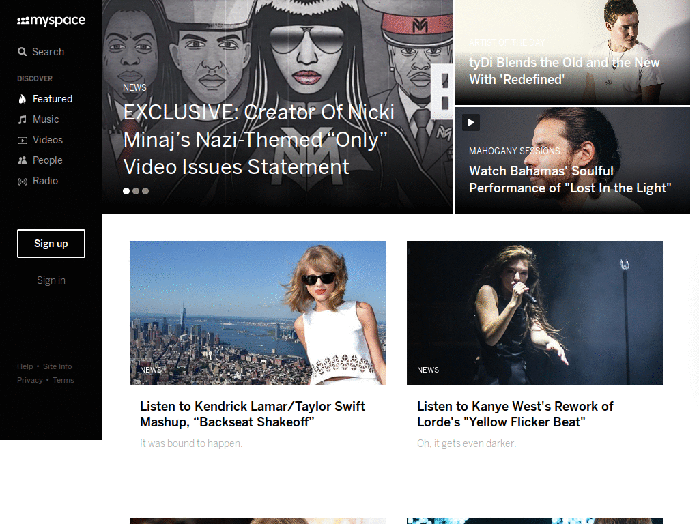The image size is (699, 524).
Task: Click the Search field label
Action: (48, 52)
